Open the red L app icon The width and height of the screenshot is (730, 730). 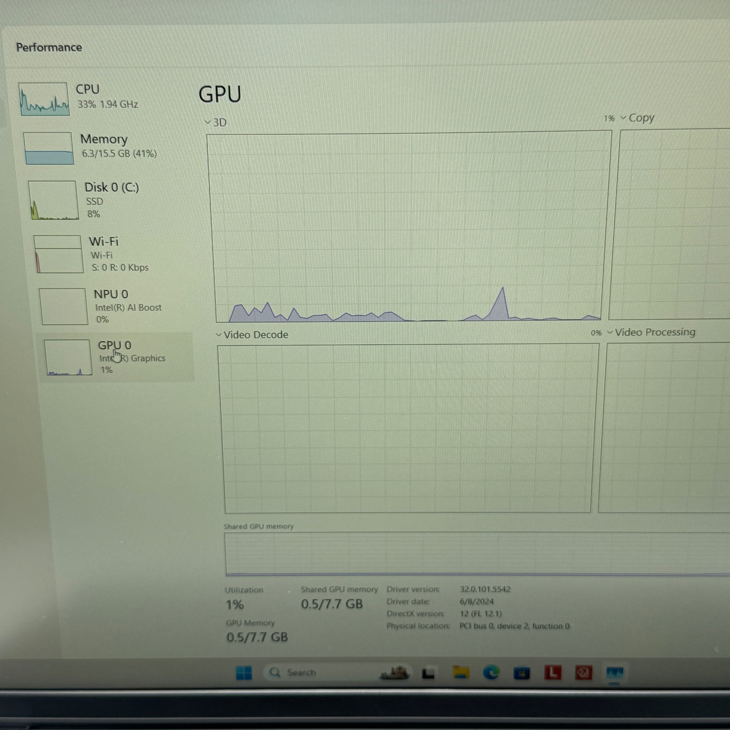[x=553, y=673]
